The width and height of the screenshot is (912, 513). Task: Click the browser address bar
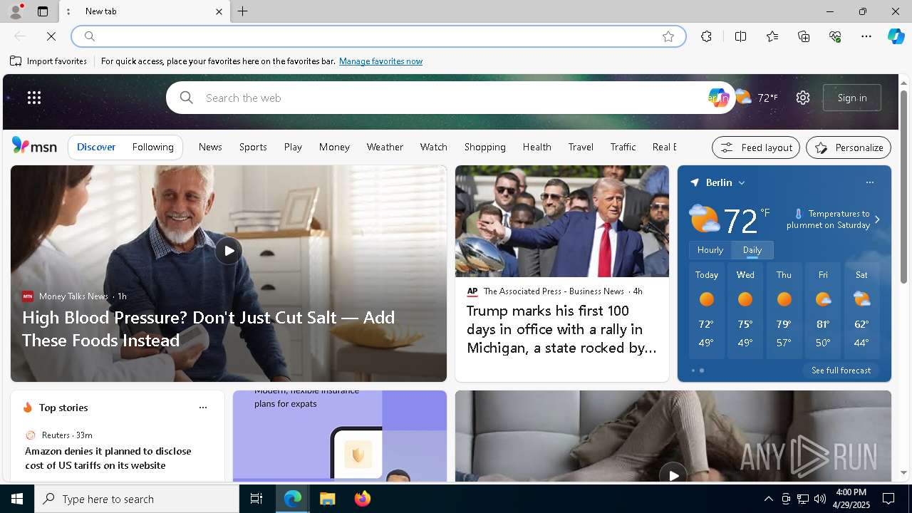coord(378,36)
